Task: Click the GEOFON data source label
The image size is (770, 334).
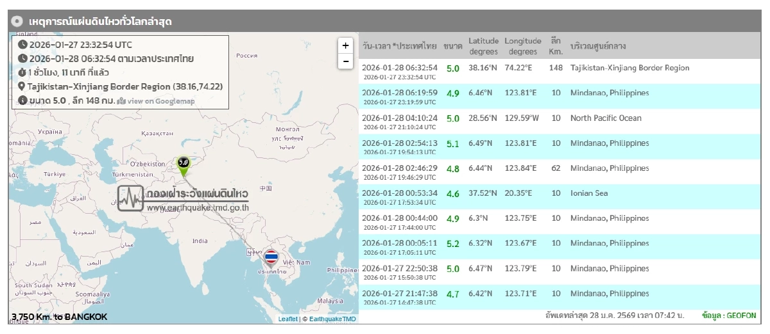Action: click(x=738, y=316)
